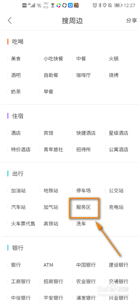Tap the alarm clock status bar icon

click(x=95, y=5)
